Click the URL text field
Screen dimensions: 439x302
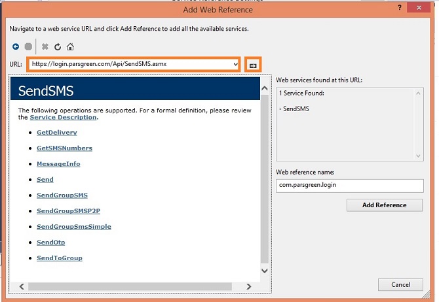[x=131, y=64]
